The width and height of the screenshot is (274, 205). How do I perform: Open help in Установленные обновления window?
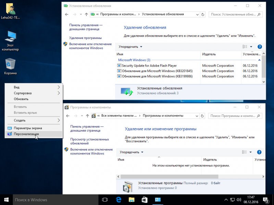click(x=260, y=47)
